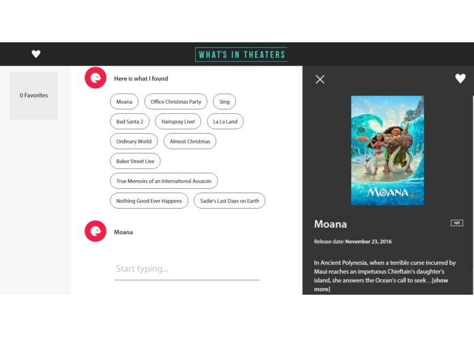Pick Ordinary World from results
This screenshot has height=337, width=474.
(x=134, y=141)
